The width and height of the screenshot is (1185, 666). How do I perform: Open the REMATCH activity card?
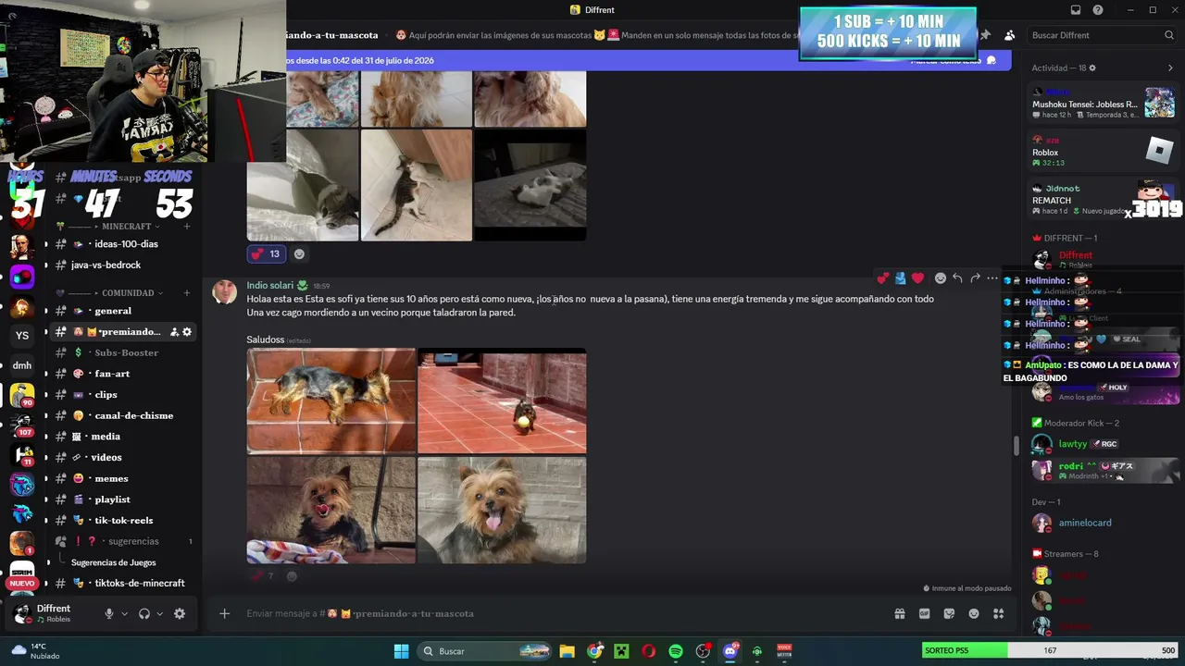[1104, 199]
